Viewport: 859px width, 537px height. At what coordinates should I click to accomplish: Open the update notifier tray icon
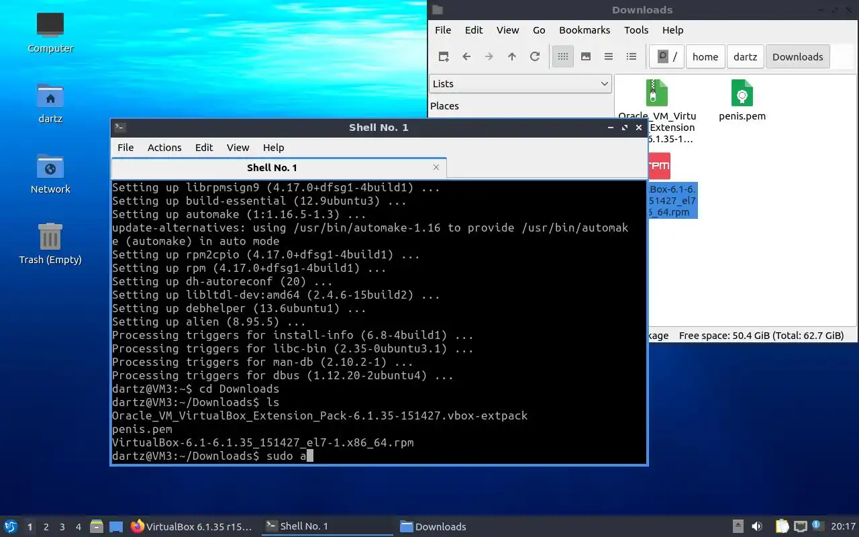(817, 526)
